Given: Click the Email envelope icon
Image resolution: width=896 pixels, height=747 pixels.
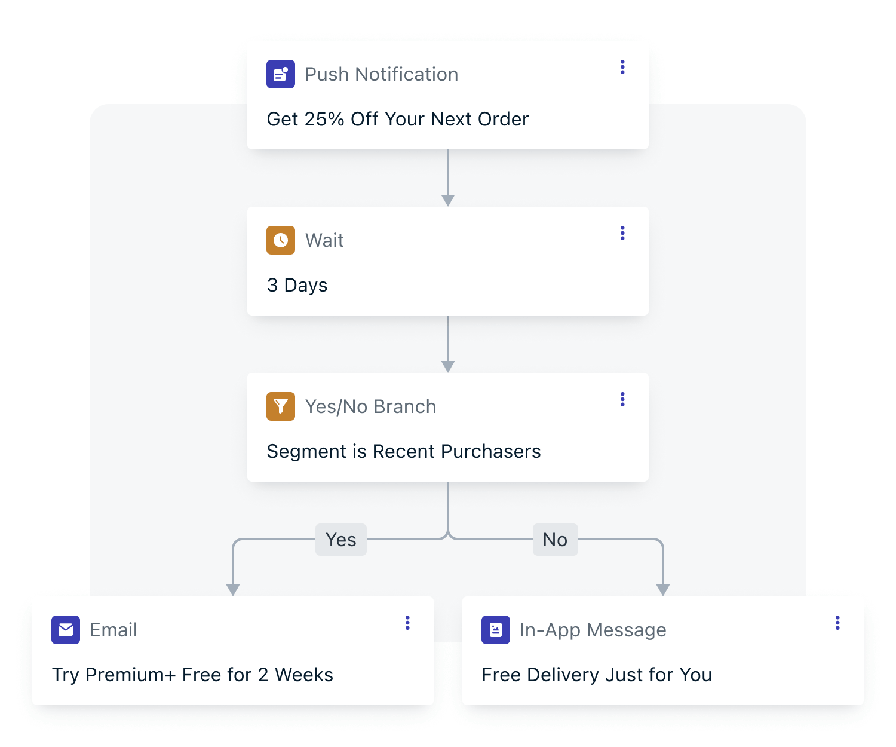Looking at the screenshot, I should pyautogui.click(x=66, y=630).
